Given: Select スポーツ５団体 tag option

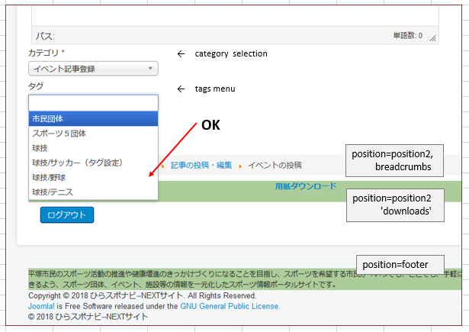Looking at the screenshot, I should [x=93, y=134].
